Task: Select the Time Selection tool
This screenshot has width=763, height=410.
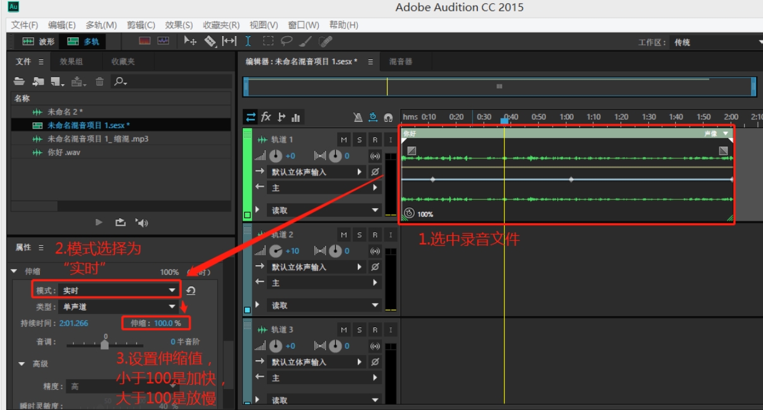Action: pos(248,42)
